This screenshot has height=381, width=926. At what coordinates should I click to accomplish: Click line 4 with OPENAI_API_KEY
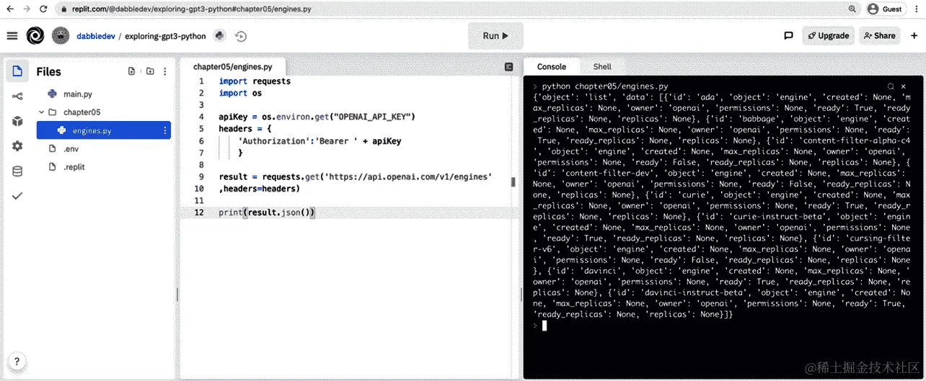click(317, 117)
